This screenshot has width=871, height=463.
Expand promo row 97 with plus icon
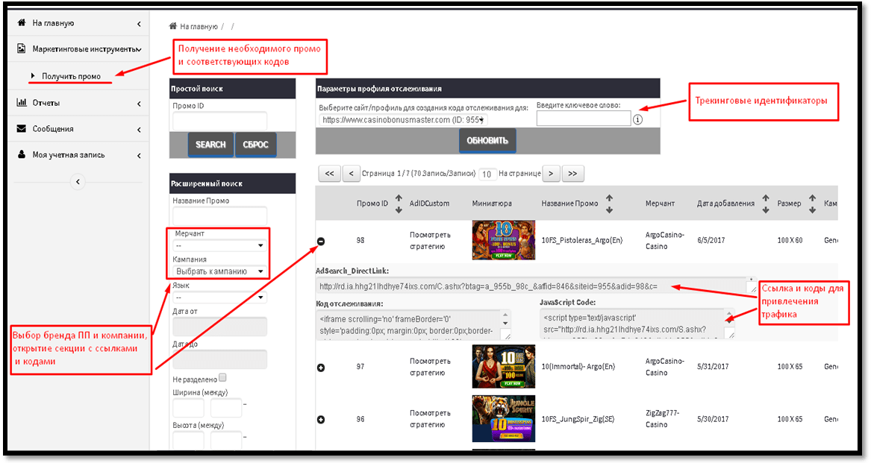coord(321,368)
